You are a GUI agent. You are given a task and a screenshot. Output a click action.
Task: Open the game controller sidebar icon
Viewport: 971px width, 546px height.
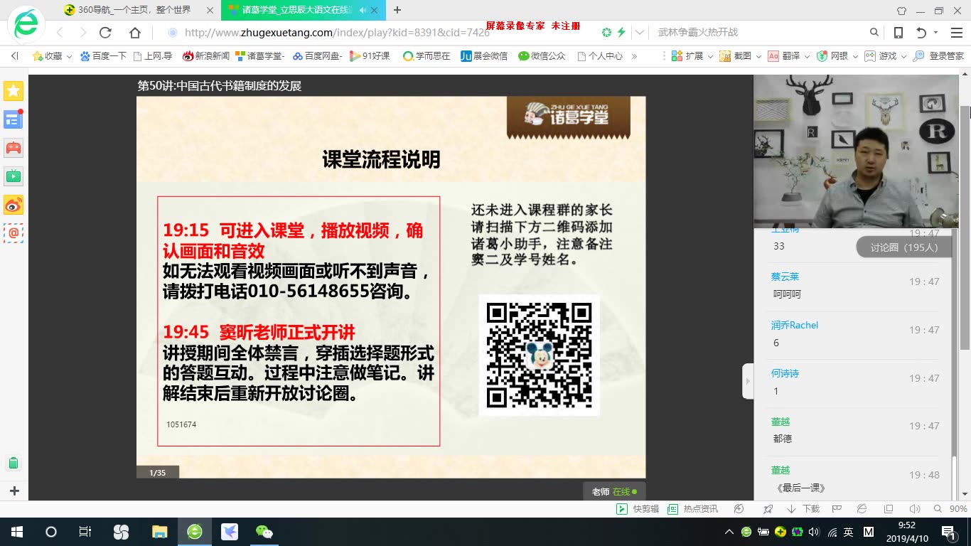14,148
